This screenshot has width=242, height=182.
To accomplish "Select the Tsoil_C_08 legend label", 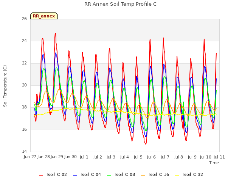I will 125,174.
